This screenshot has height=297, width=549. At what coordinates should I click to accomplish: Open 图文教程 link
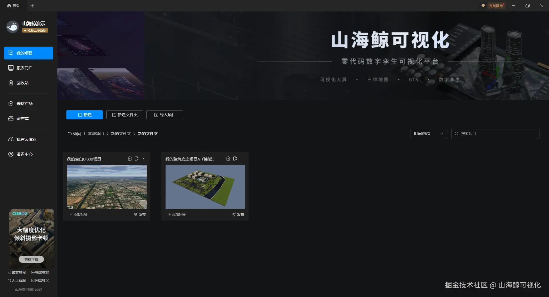pyautogui.click(x=17, y=272)
